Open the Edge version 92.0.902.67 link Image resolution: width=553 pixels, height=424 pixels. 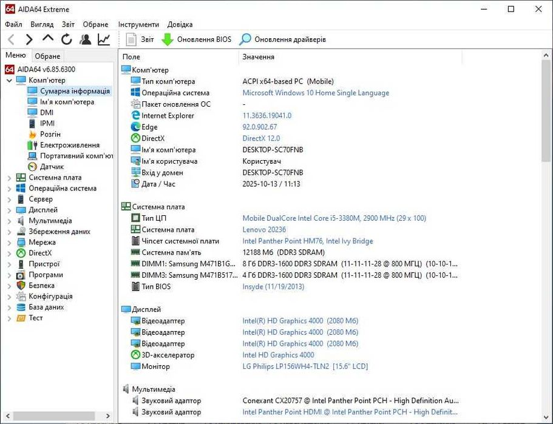point(260,127)
